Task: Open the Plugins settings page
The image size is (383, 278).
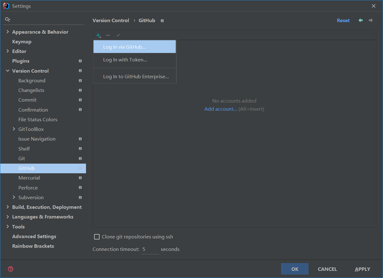Action: click(21, 61)
